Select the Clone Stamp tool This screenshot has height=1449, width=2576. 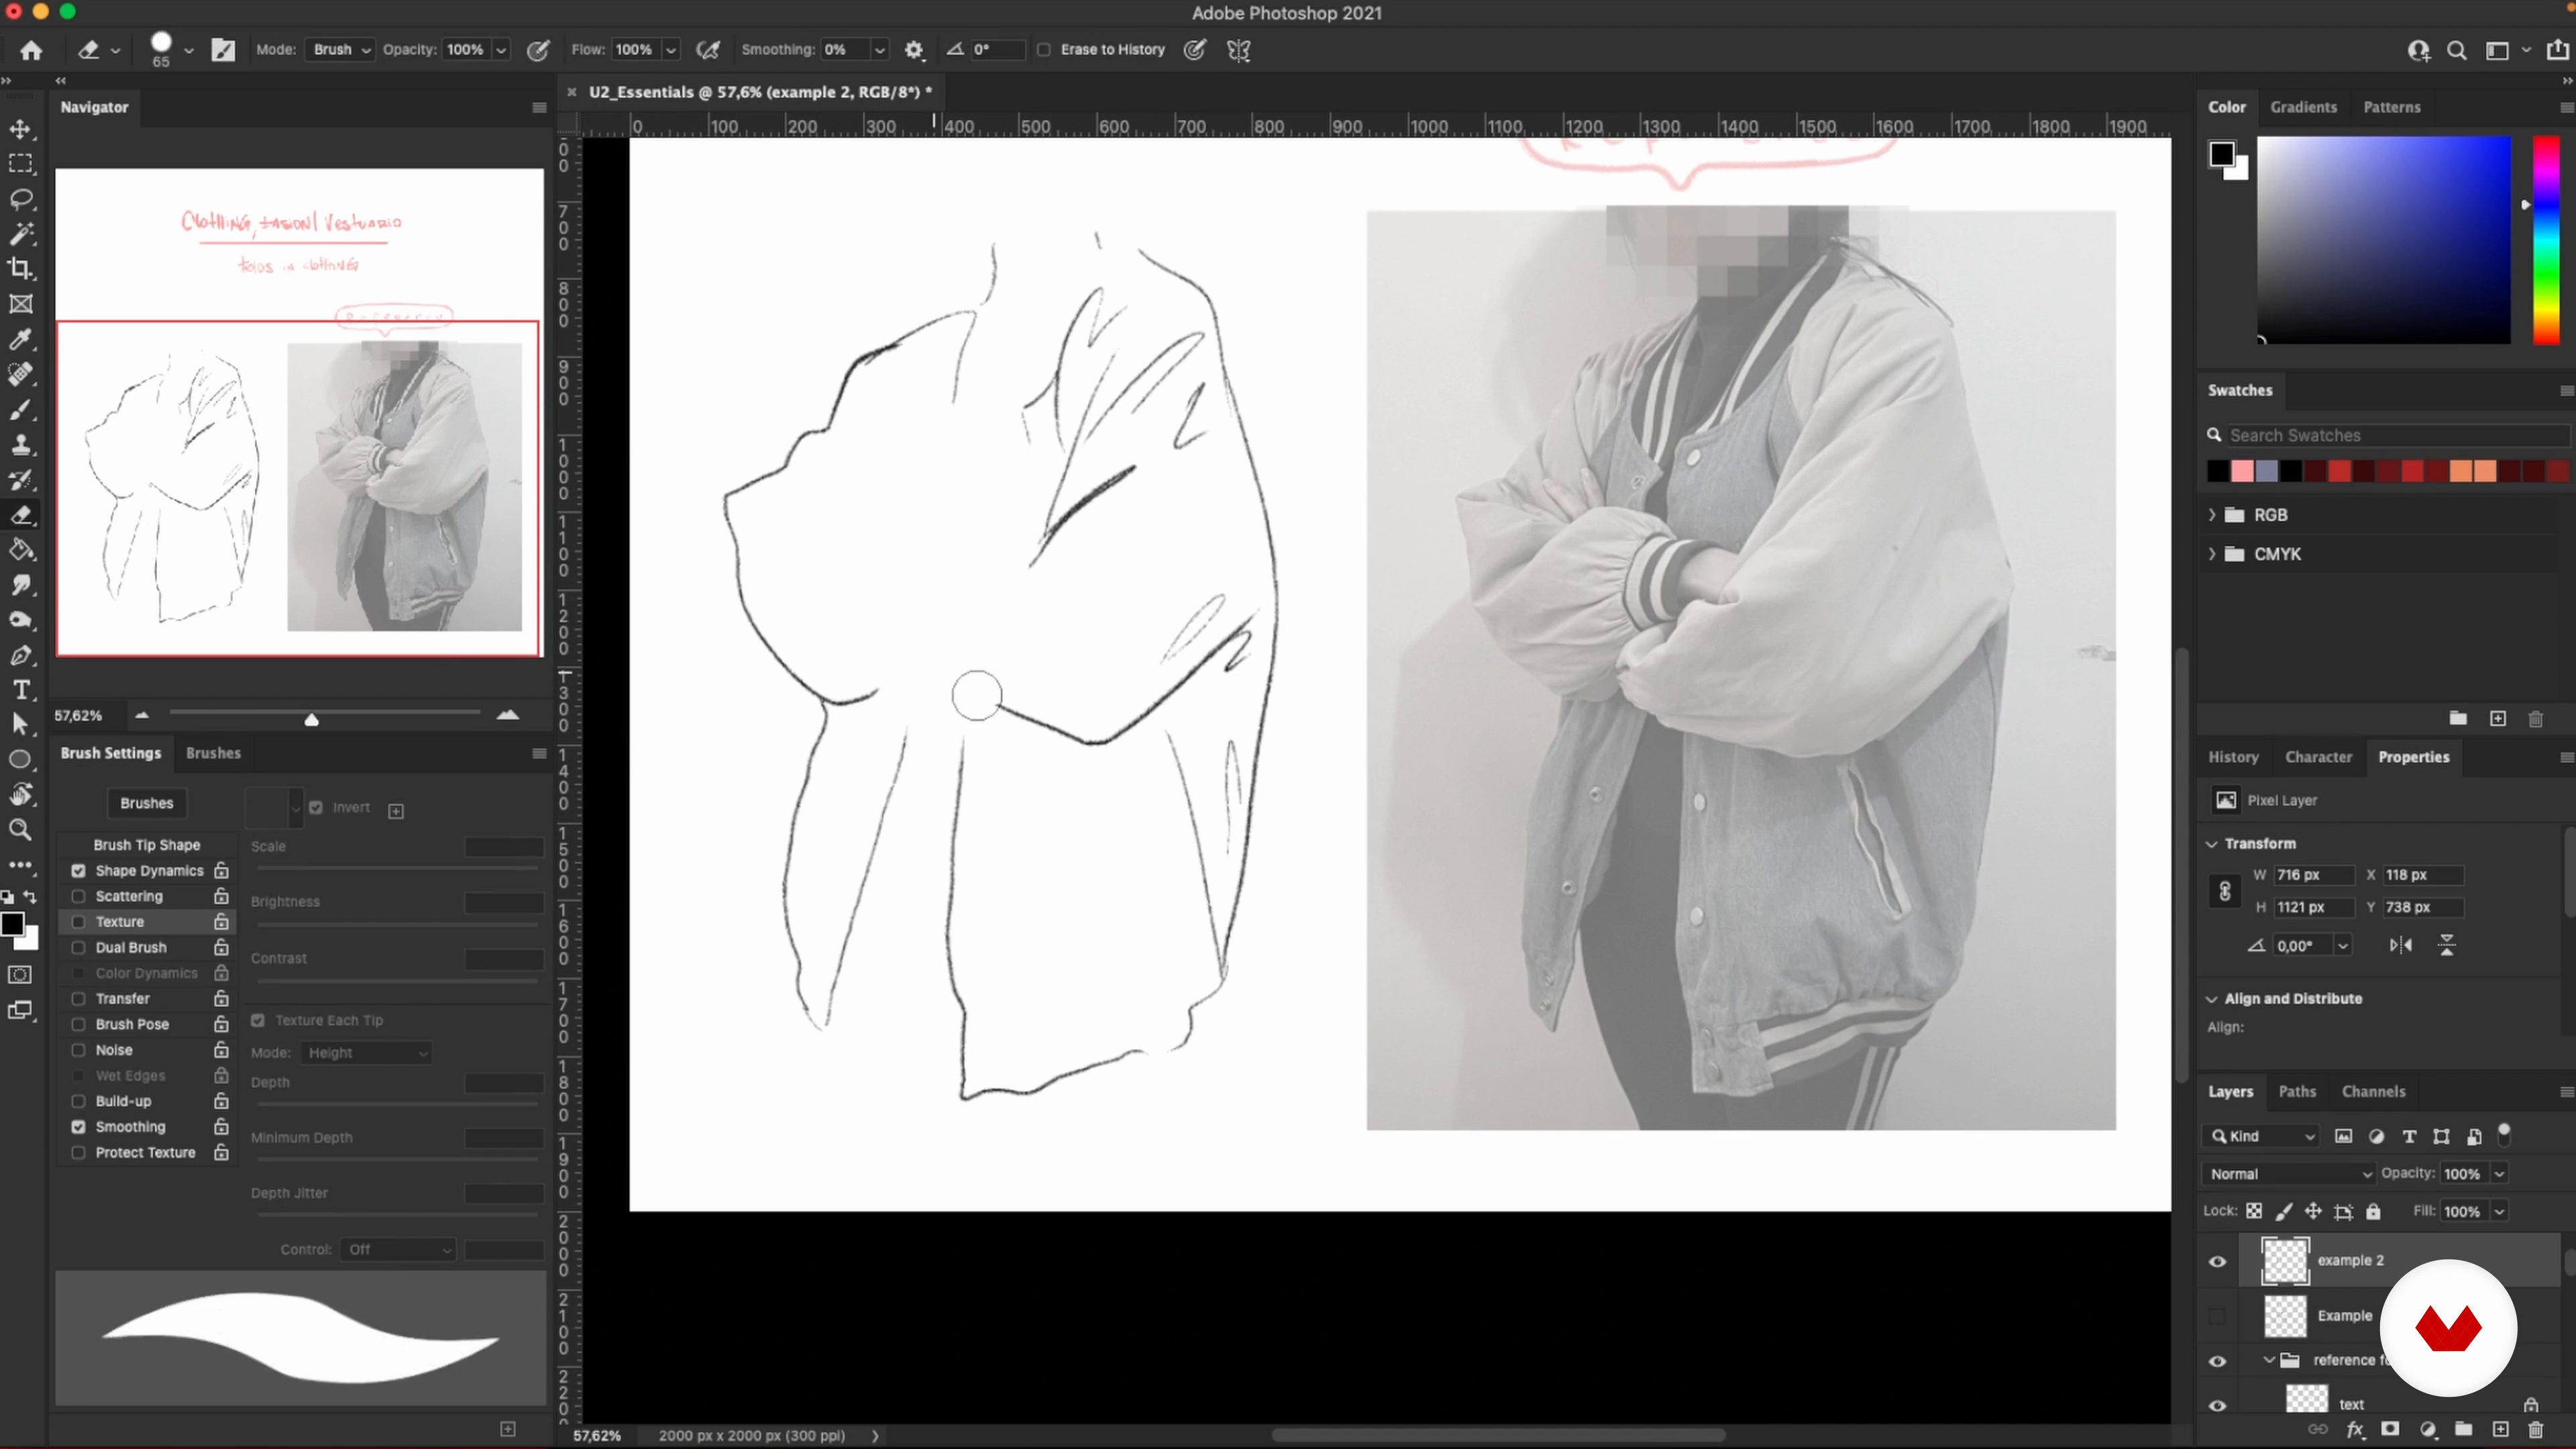point(21,444)
